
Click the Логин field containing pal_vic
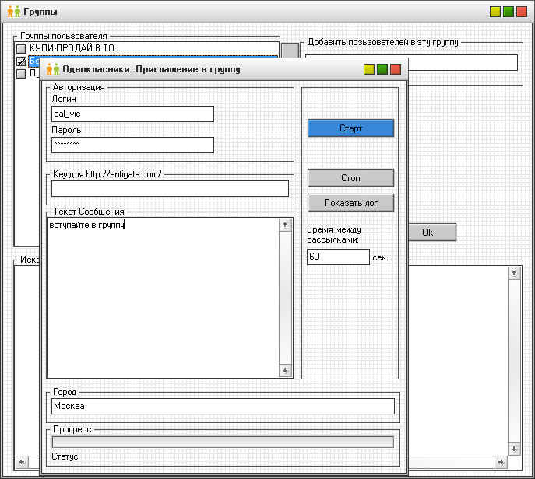pyautogui.click(x=132, y=114)
